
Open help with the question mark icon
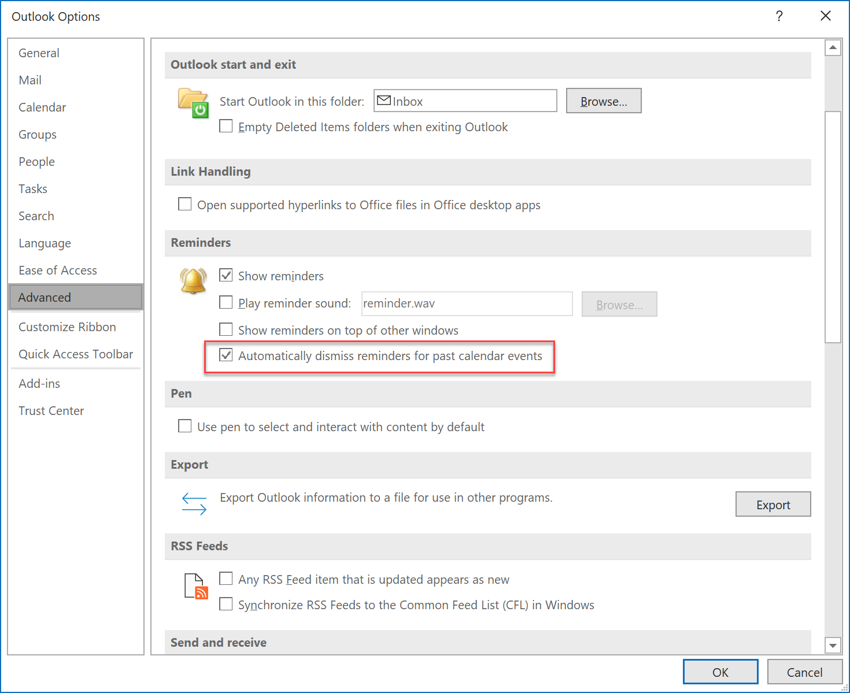point(779,16)
